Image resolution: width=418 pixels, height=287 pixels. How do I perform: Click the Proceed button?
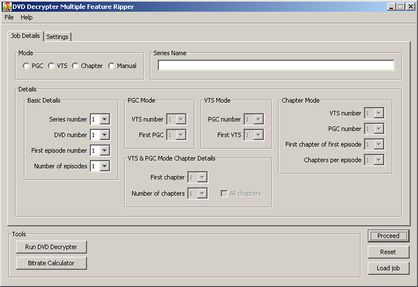pos(388,236)
